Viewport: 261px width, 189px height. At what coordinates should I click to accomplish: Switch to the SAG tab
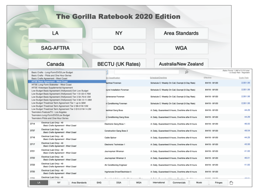(x=99, y=183)
